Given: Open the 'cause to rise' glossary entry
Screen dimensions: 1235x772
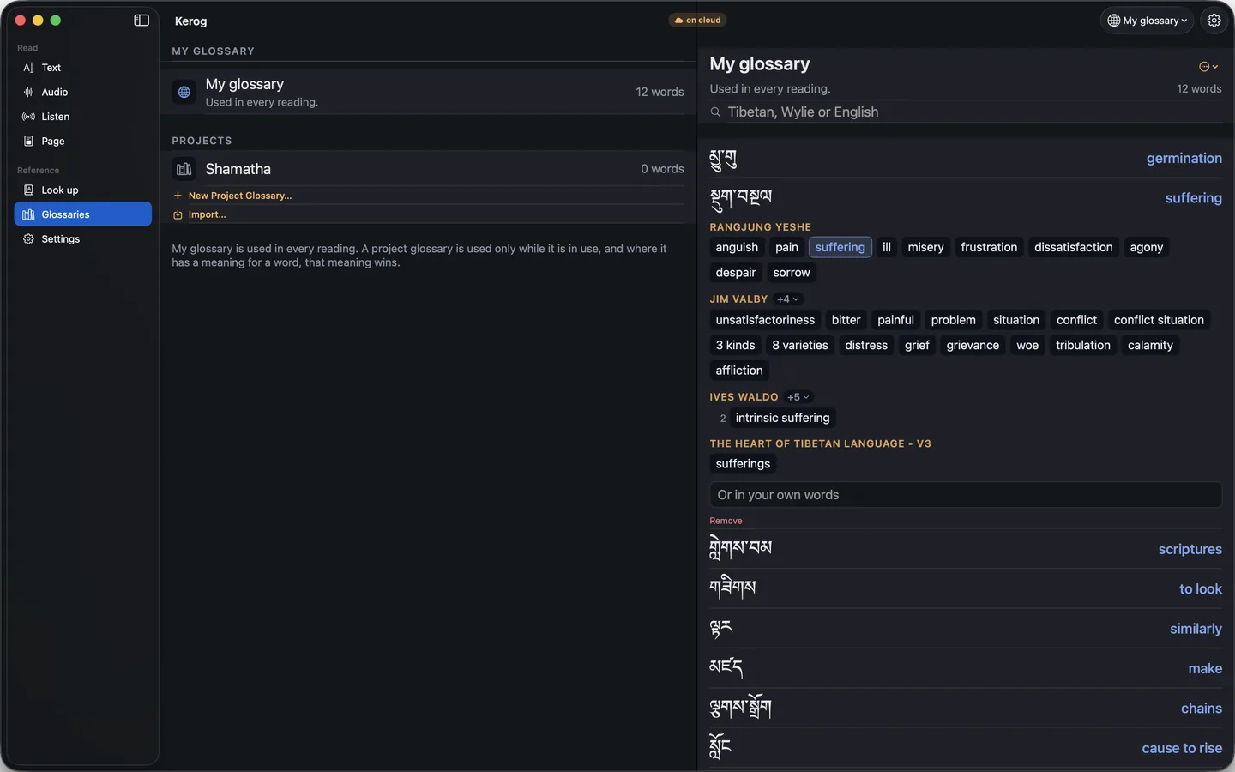Looking at the screenshot, I should pos(966,748).
